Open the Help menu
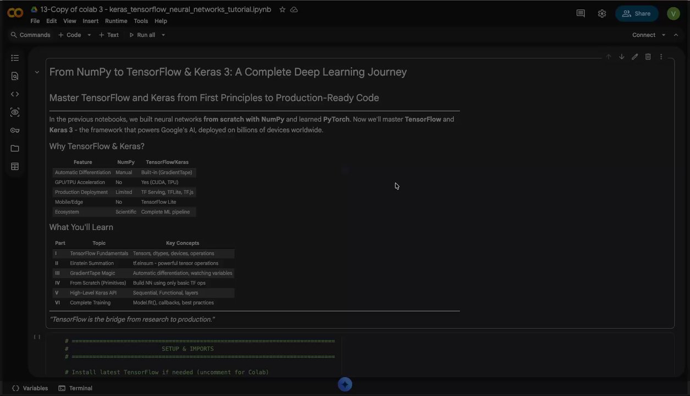Screen dimensions: 690x396 [x=161, y=21]
